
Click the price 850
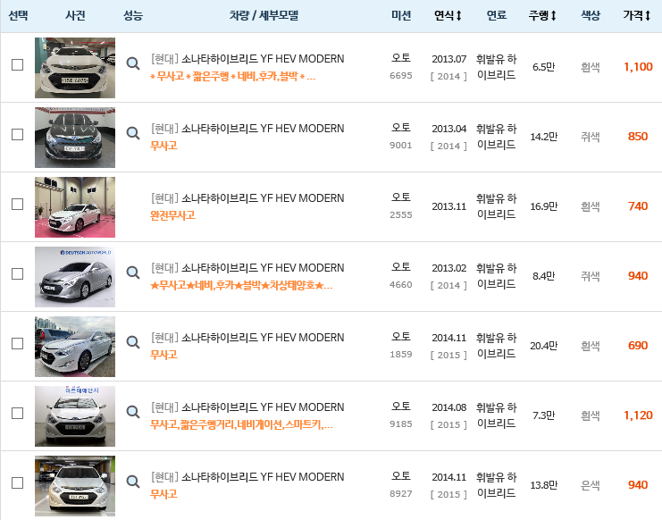(x=638, y=137)
